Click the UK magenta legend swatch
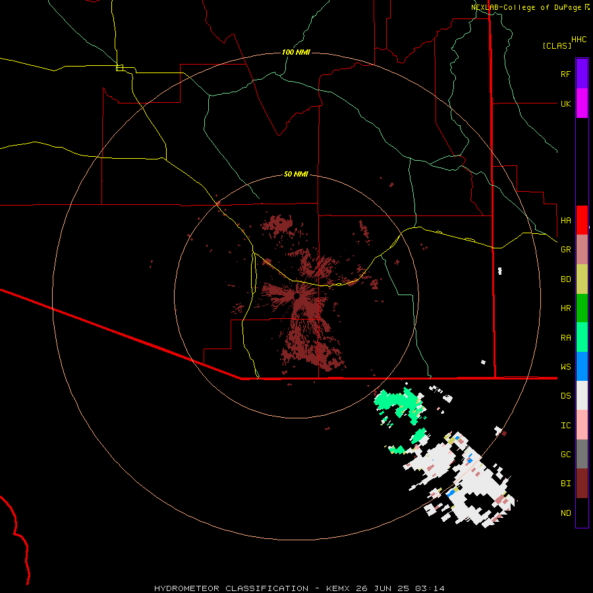Screen dimensions: 593x593 point(582,103)
